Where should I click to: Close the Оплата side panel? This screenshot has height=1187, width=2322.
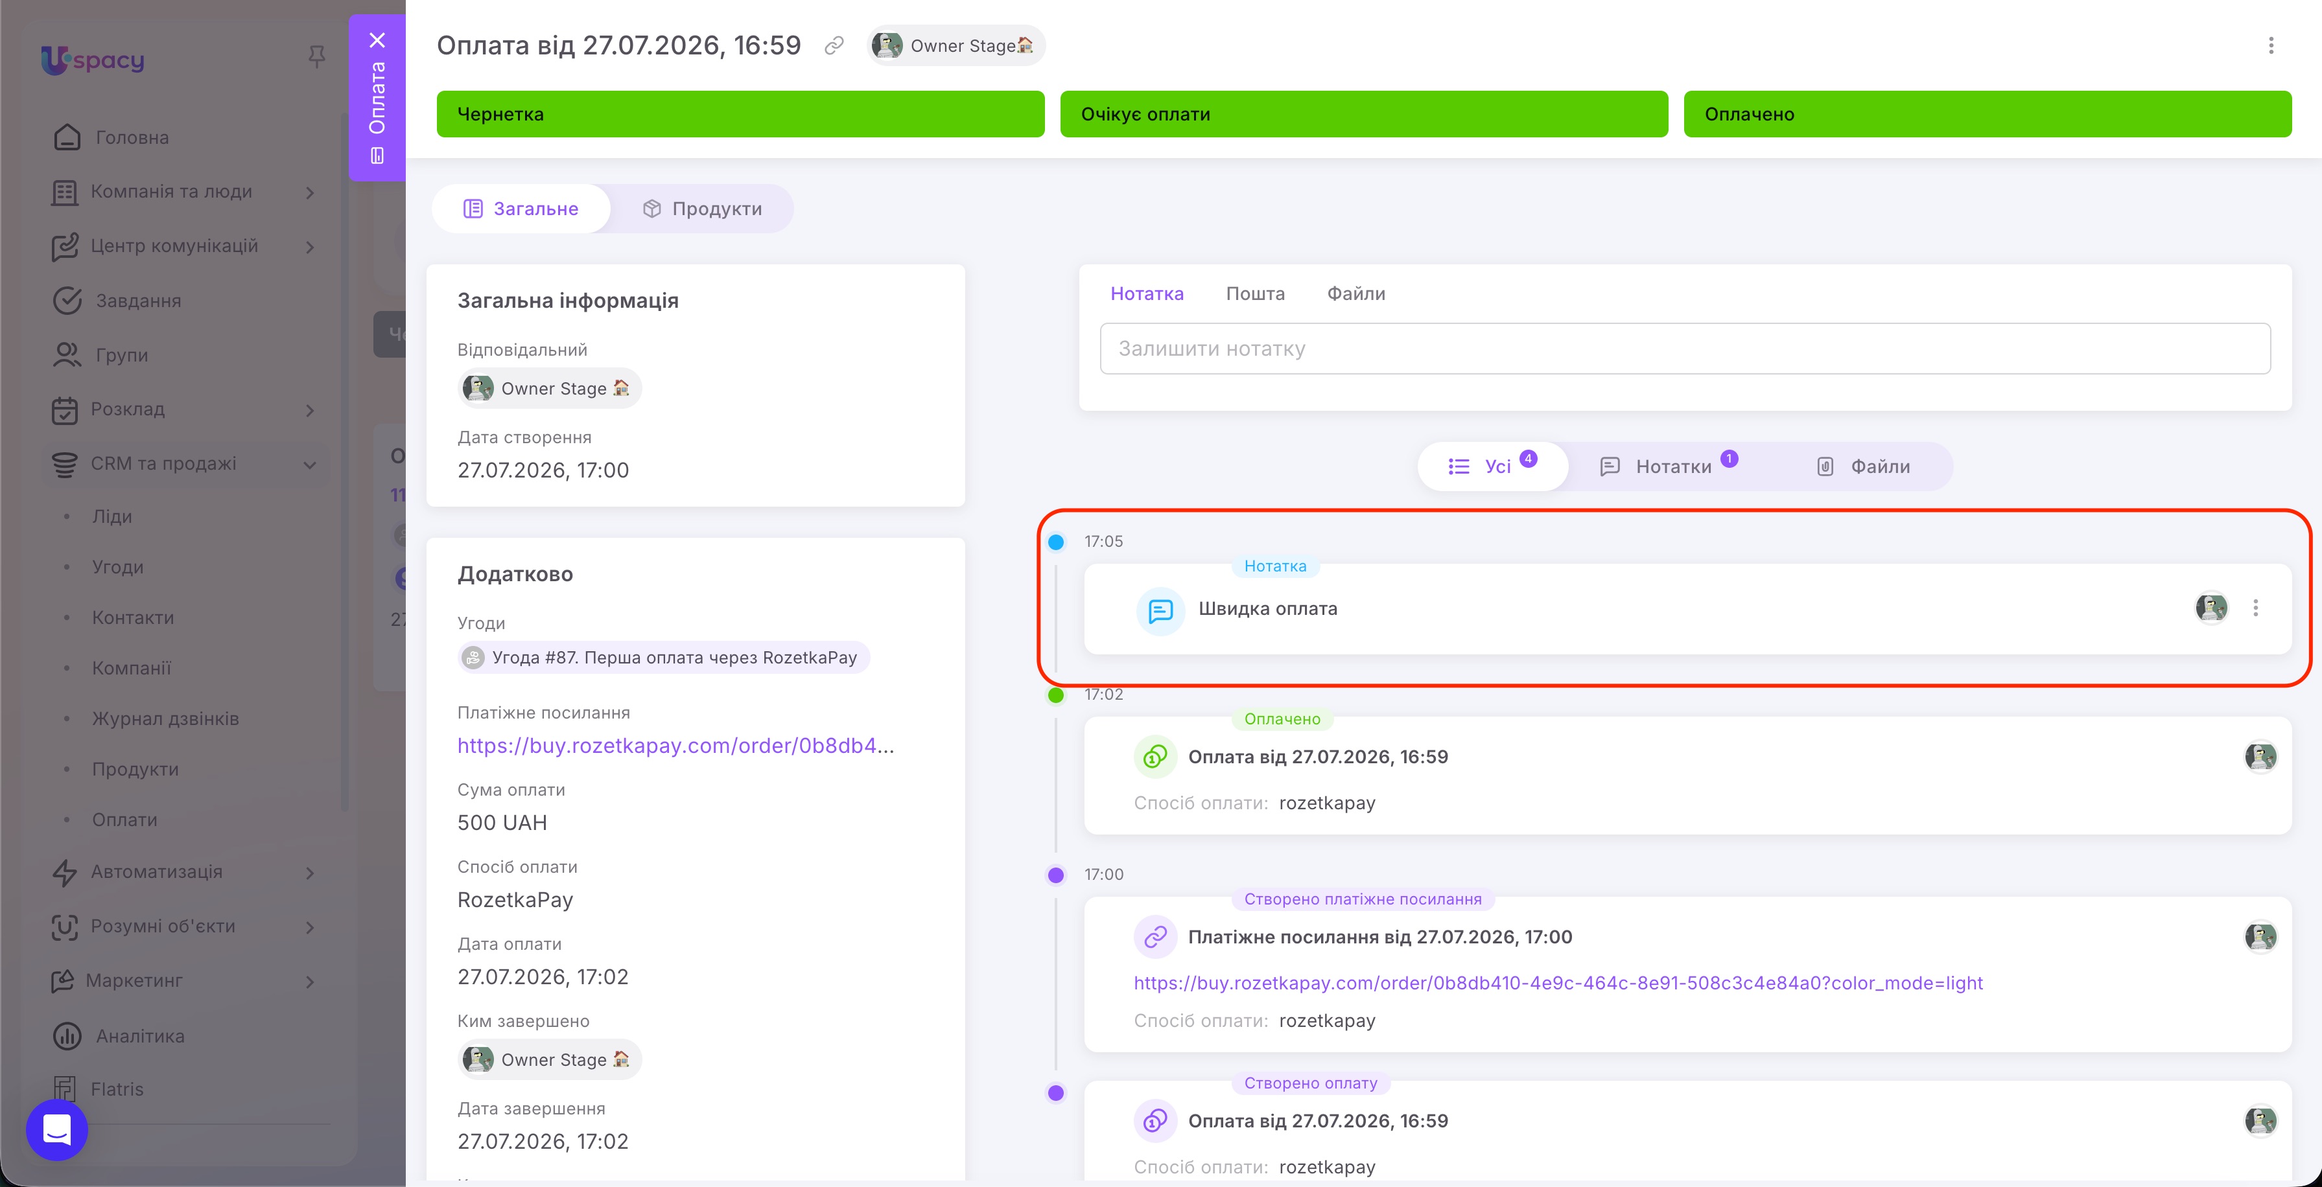point(377,40)
